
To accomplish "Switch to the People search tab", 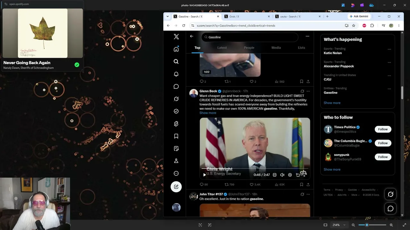I will pos(249,48).
